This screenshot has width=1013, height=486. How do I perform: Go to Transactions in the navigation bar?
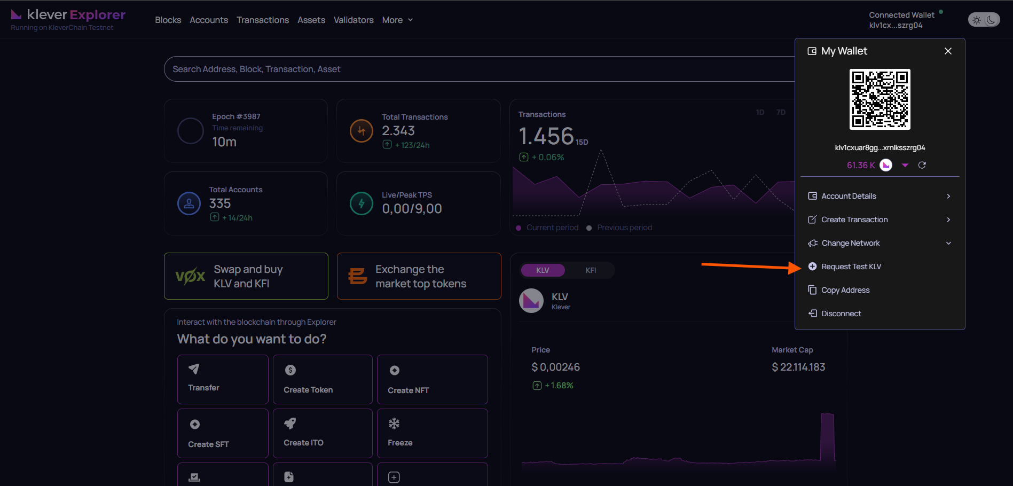pyautogui.click(x=263, y=20)
